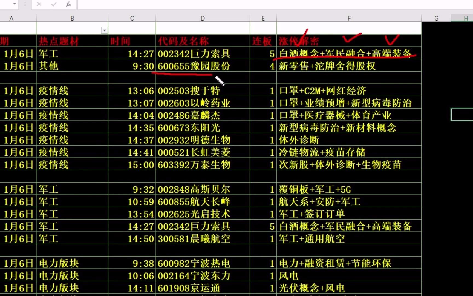Image resolution: width=473 pixels, height=296 pixels.
Task: Select cell 航天系+安防+军工
Action: click(349, 201)
